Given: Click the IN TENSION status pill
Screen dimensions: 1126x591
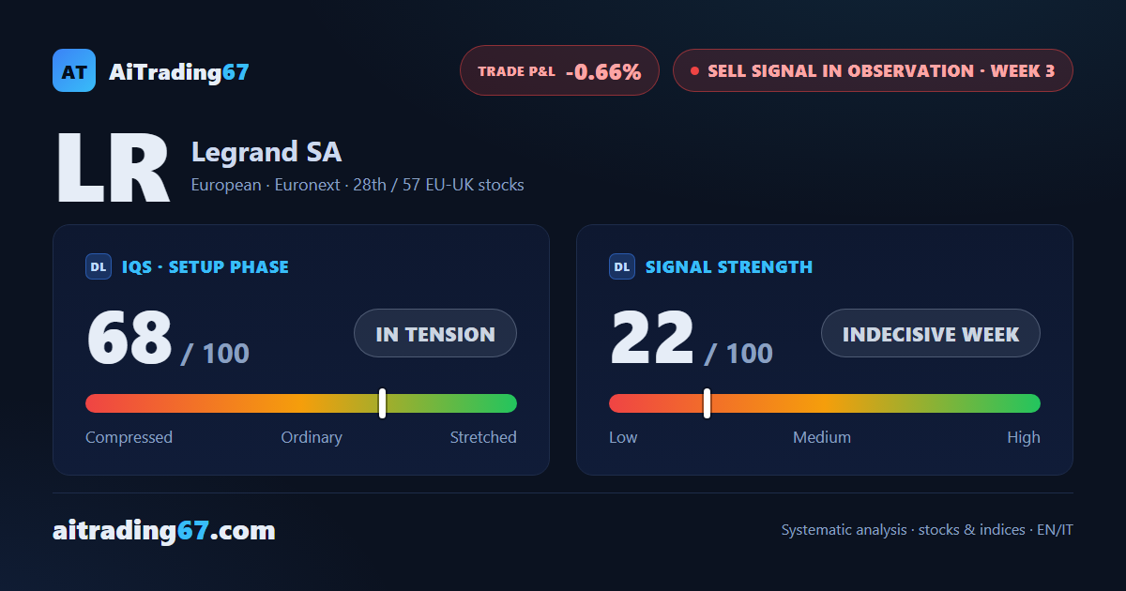Looking at the screenshot, I should (435, 333).
